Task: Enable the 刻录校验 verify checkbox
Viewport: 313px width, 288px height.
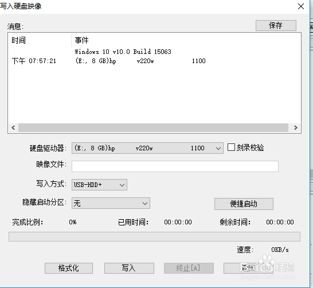Action: pyautogui.click(x=231, y=147)
